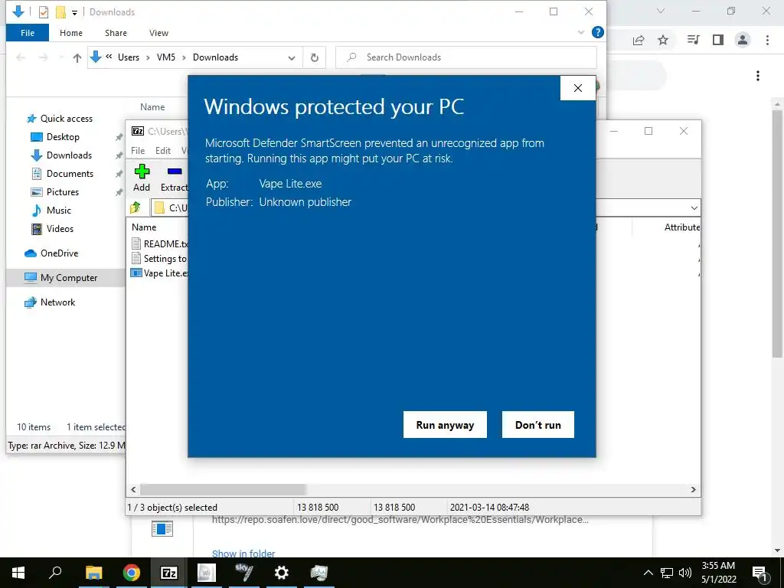Click 7-Zip scroll right arrow
This screenshot has height=588, width=784.
(x=694, y=489)
